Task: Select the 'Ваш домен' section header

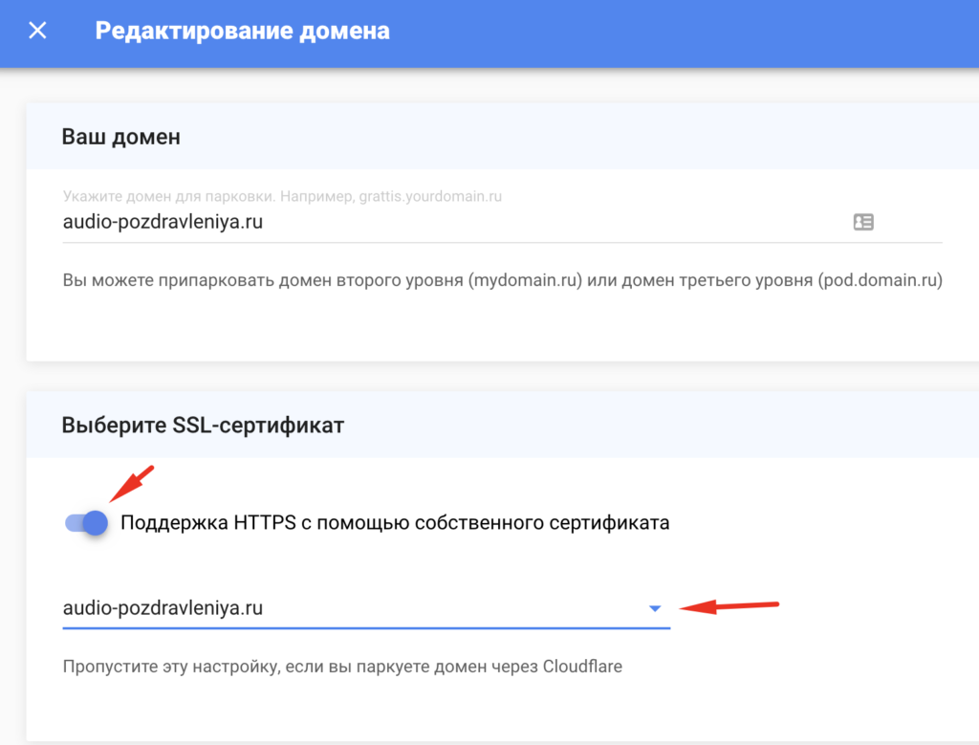Action: (x=121, y=137)
